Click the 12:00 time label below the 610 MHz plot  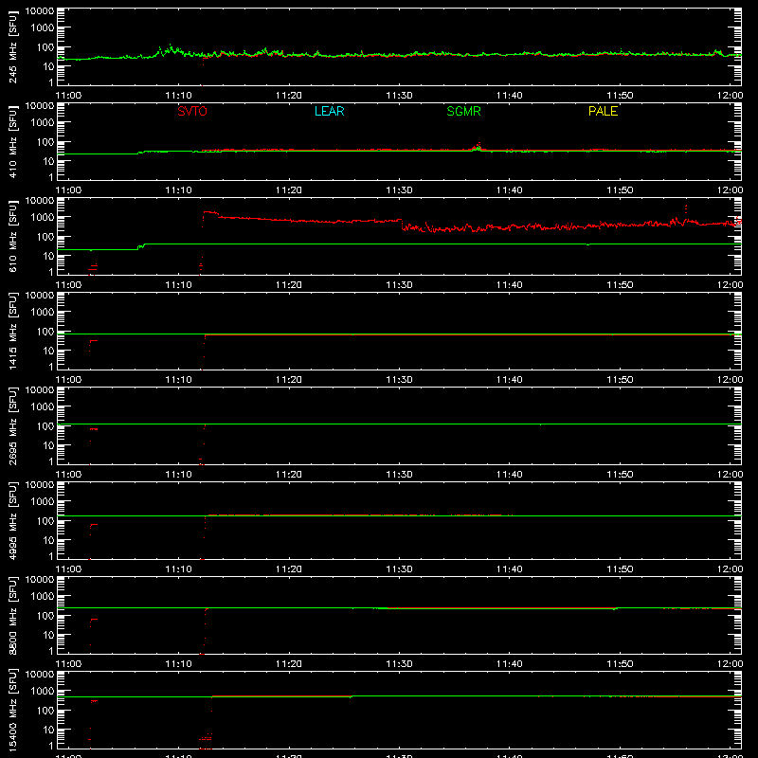pos(730,285)
